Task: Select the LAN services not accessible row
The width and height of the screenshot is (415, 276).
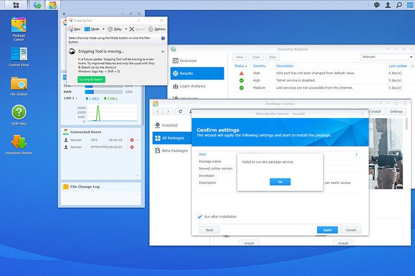Action: click(321, 88)
